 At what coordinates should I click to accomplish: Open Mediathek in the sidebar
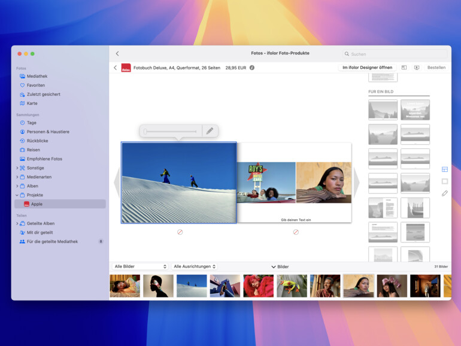tap(37, 76)
